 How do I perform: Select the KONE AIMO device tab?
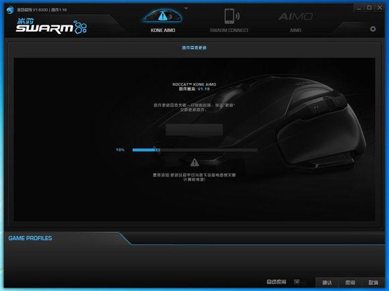click(163, 30)
